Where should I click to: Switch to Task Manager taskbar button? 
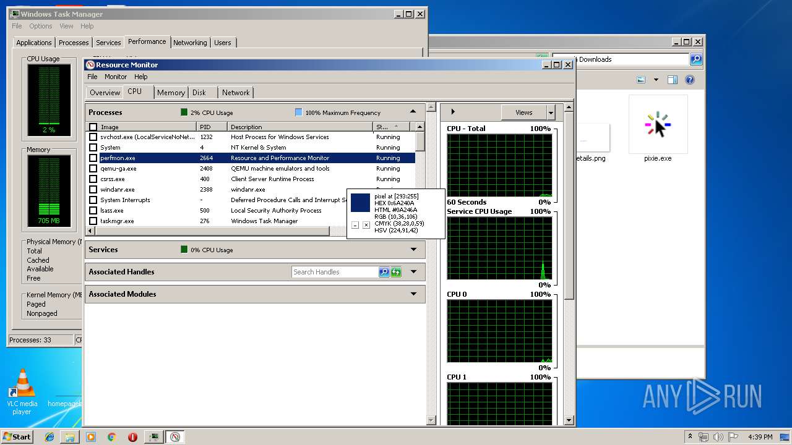coord(153,437)
